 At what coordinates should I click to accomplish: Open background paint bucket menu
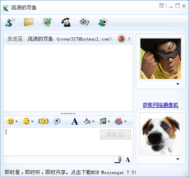(89, 121)
